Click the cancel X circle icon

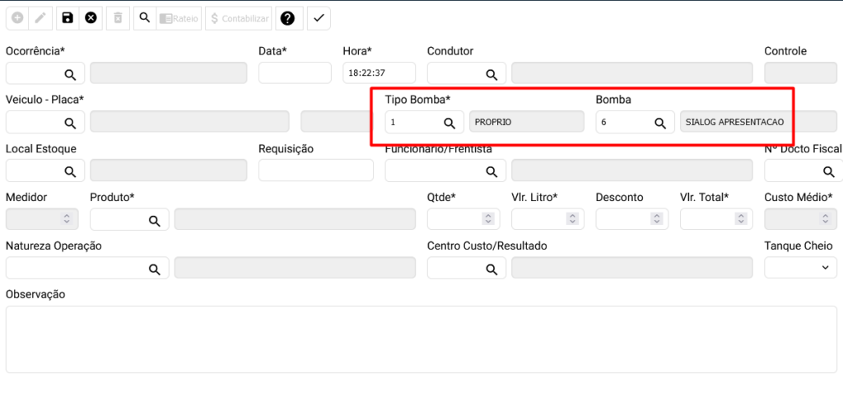[x=91, y=18]
